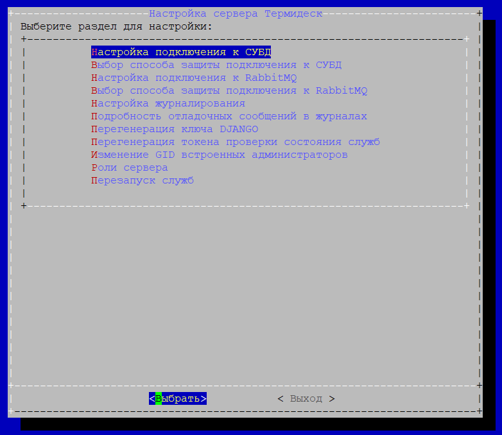The image size is (502, 435).
Task: Select 'Настройка подключения к СУБД' menu entry
Action: pyautogui.click(x=181, y=52)
